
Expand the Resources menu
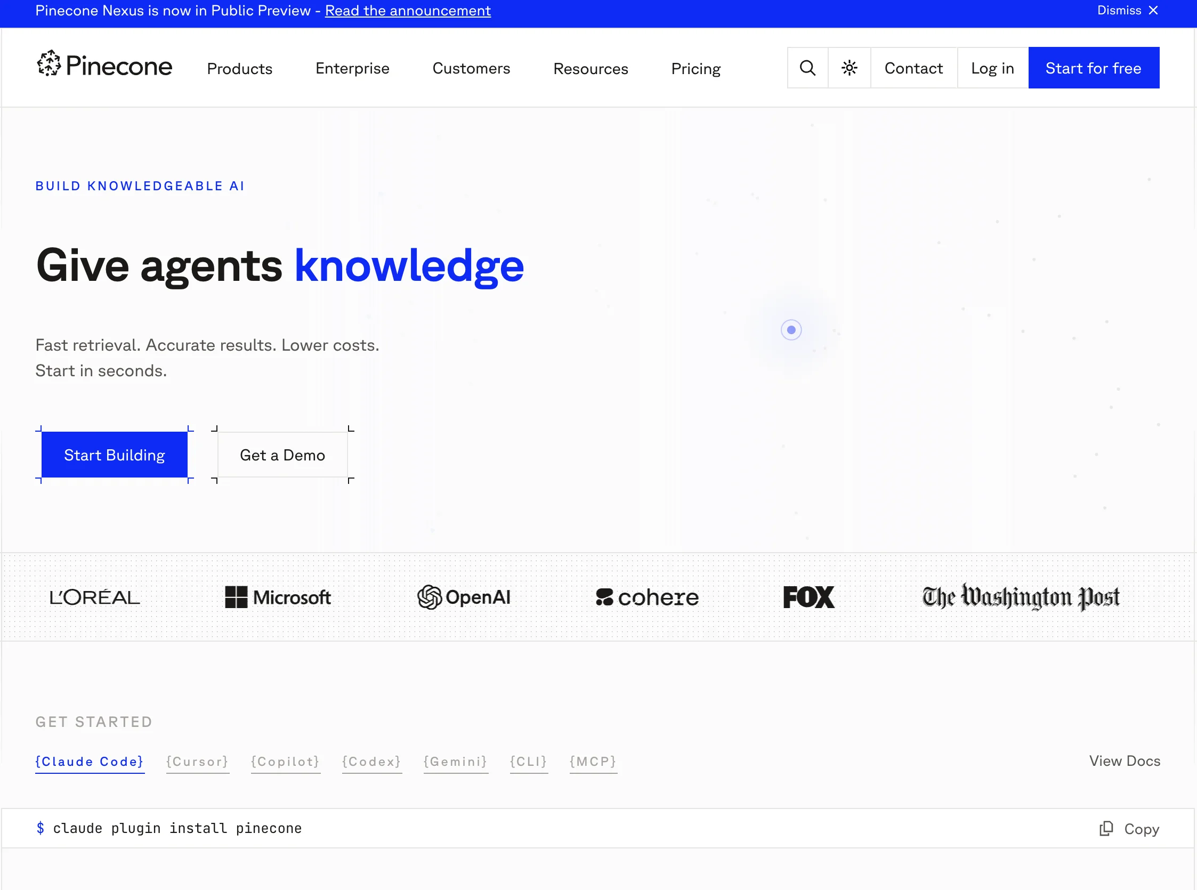tap(591, 68)
